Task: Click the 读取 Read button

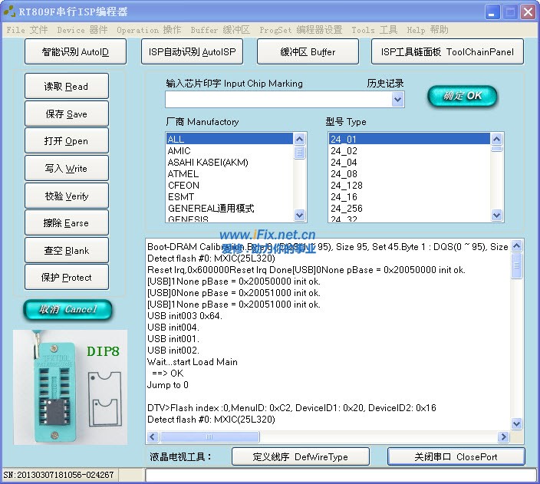Action: [67, 86]
